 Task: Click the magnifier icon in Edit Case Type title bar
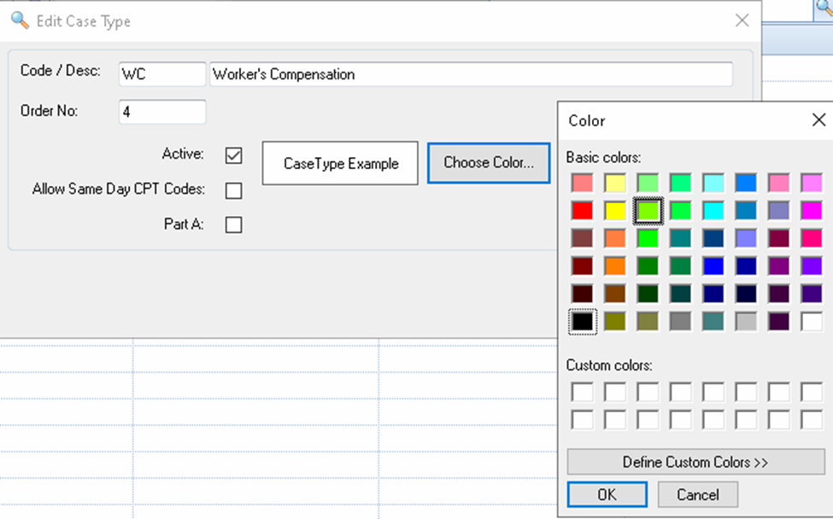point(20,20)
